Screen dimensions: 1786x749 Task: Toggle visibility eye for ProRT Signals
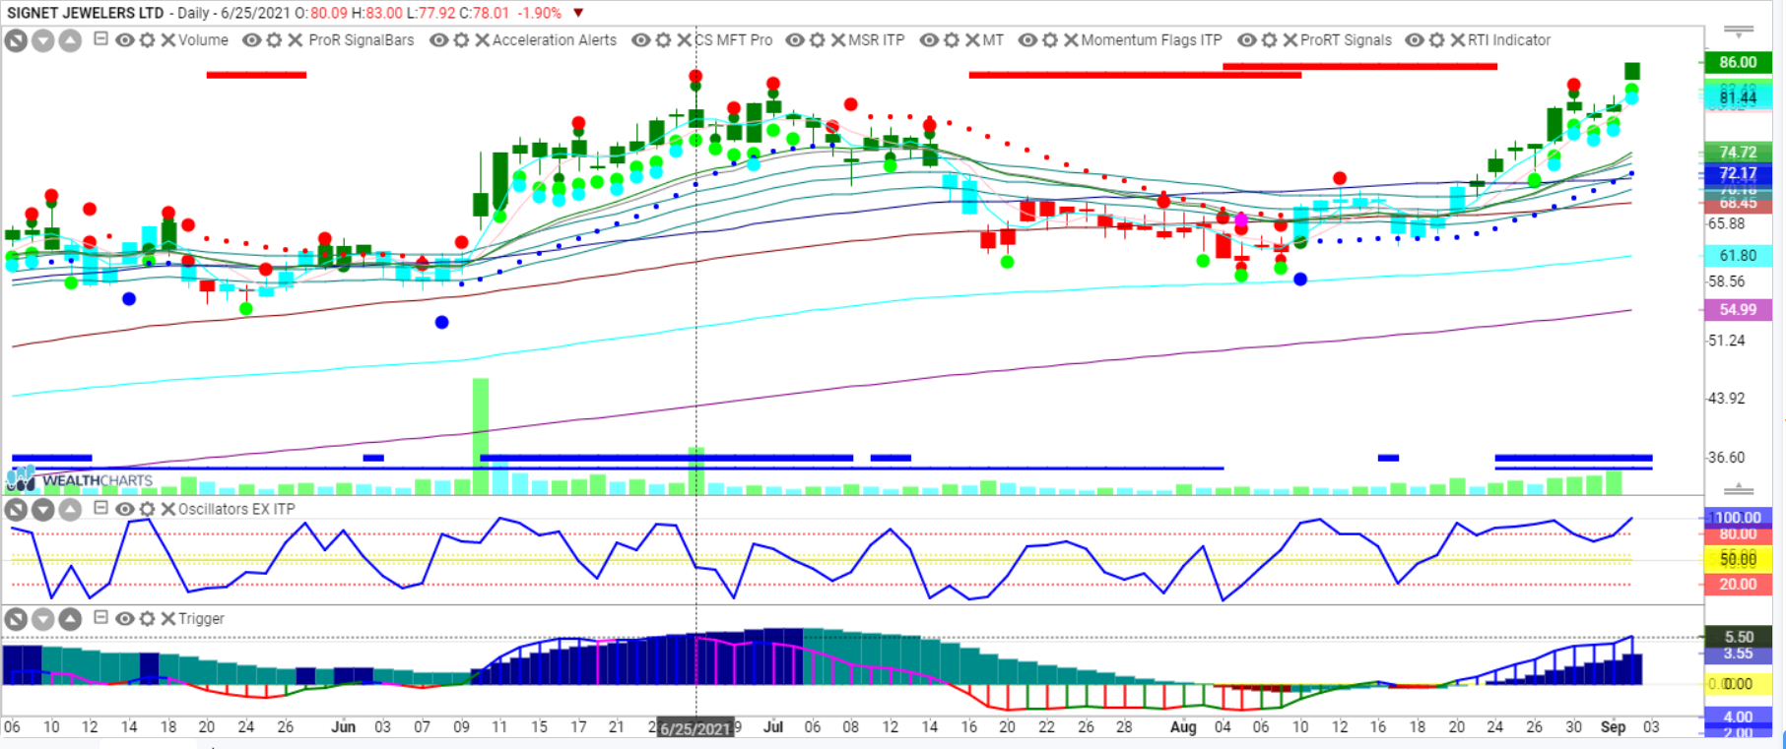pyautogui.click(x=1246, y=40)
